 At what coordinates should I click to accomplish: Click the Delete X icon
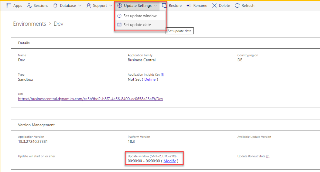pyautogui.click(x=214, y=5)
